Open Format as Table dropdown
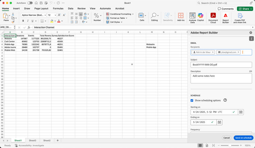This screenshot has height=148, width=255. click(117, 18)
